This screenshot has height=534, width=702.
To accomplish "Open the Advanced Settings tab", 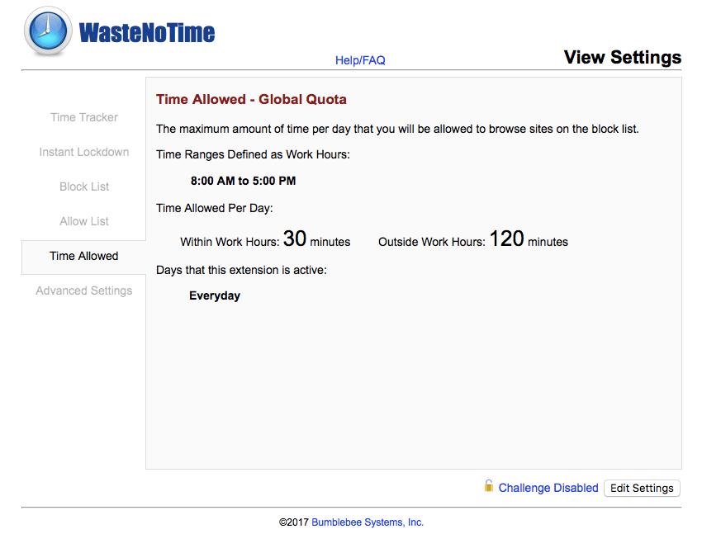I will (x=84, y=291).
